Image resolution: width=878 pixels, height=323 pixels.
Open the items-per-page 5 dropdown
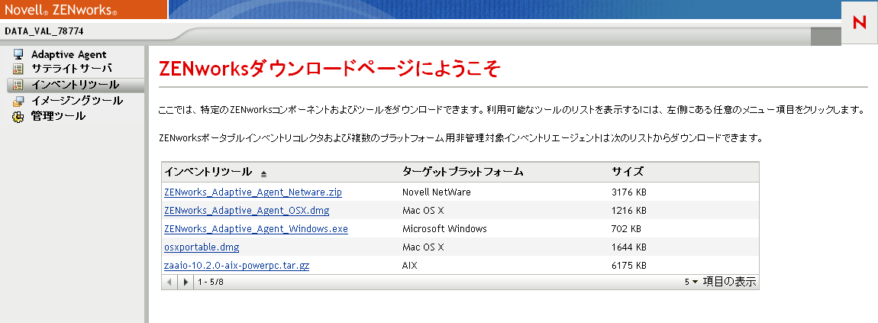(x=692, y=282)
